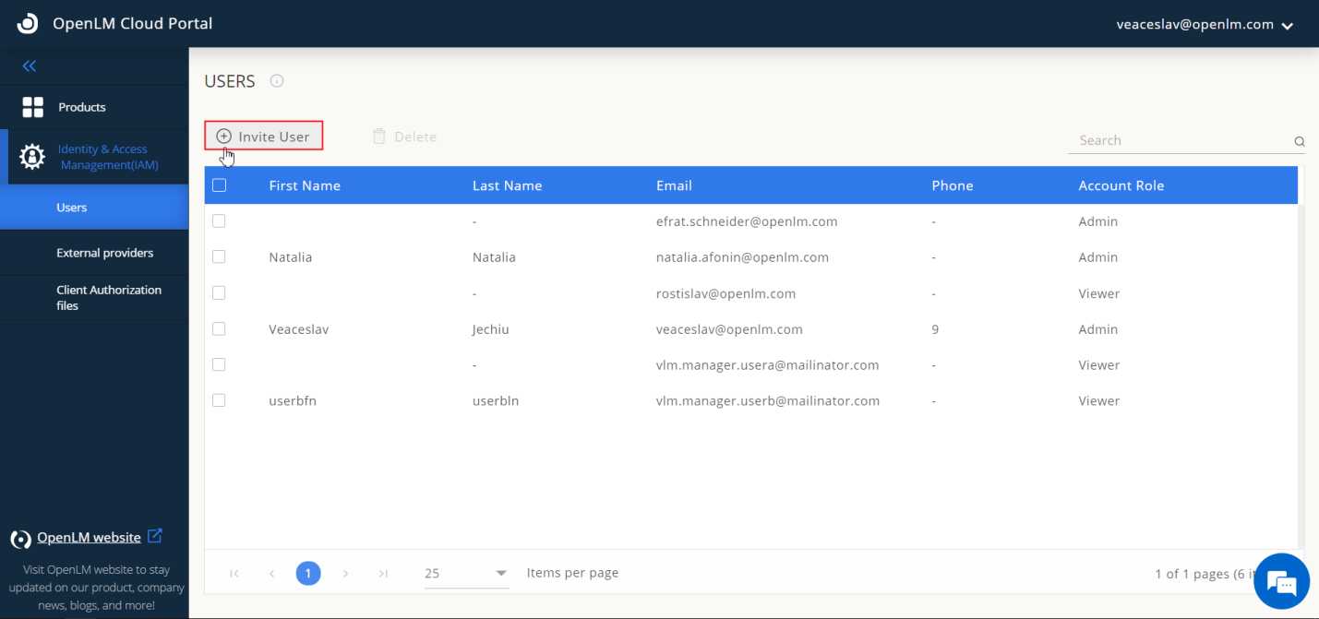
Task: Click the search magnifier icon
Action: pos(1299,142)
